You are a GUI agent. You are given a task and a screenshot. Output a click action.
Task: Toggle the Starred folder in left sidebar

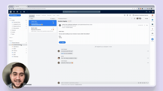pyautogui.click(x=14, y=30)
